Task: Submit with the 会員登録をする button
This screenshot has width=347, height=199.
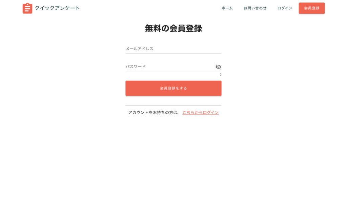Action: pyautogui.click(x=173, y=88)
